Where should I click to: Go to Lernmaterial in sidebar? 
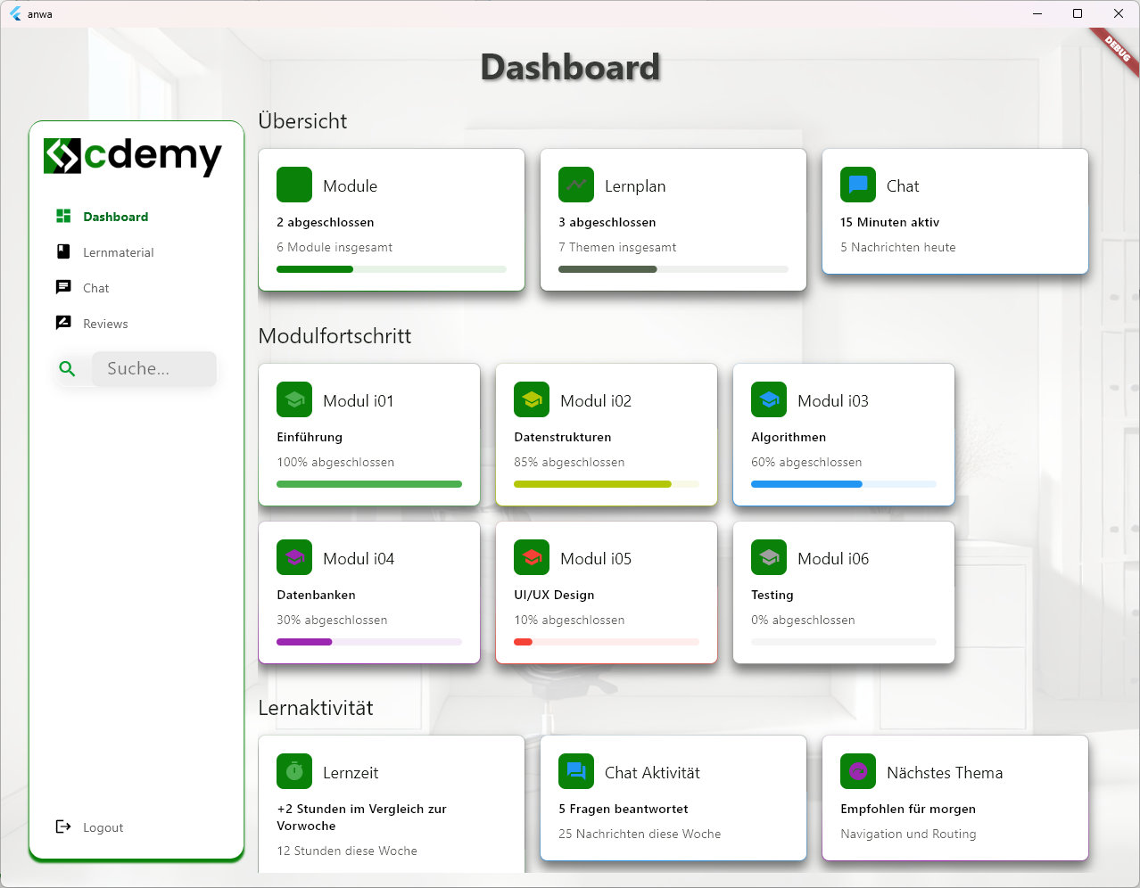coord(118,252)
